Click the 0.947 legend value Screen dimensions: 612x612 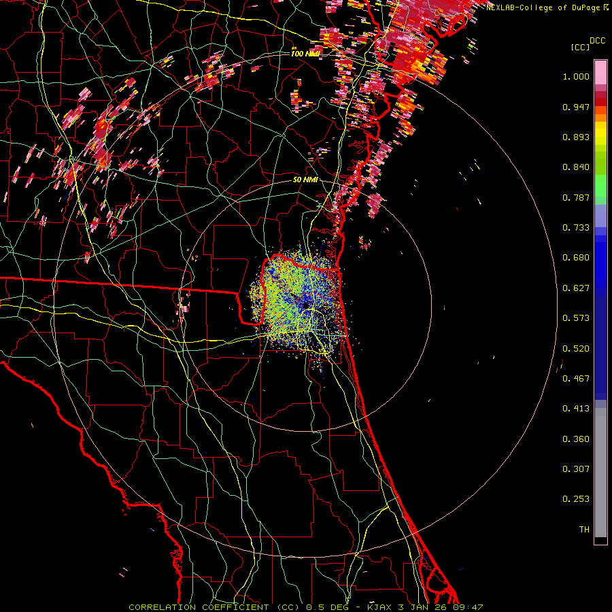coord(576,107)
